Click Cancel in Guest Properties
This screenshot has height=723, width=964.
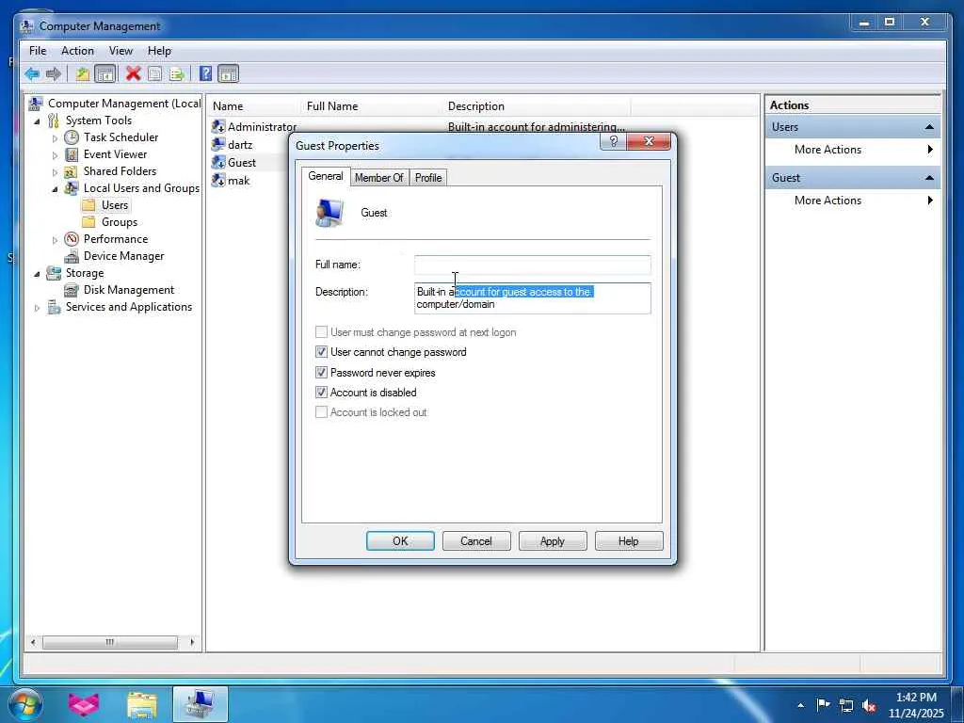pyautogui.click(x=476, y=541)
